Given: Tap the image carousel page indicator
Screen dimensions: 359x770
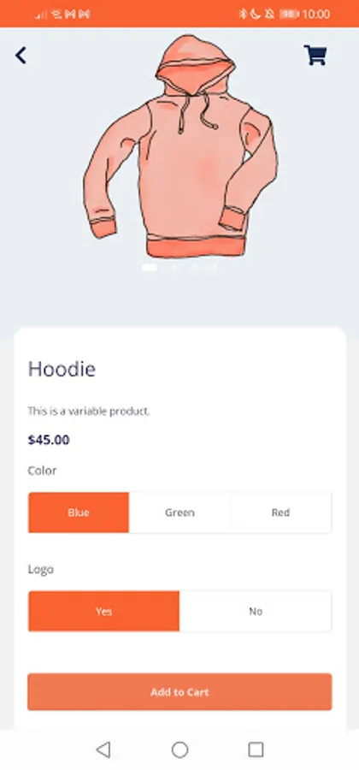Looking at the screenshot, I should 179,268.
